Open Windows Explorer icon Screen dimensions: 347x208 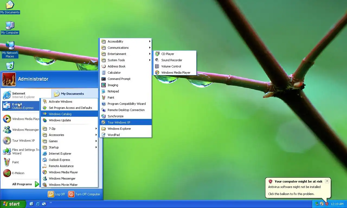103,129
